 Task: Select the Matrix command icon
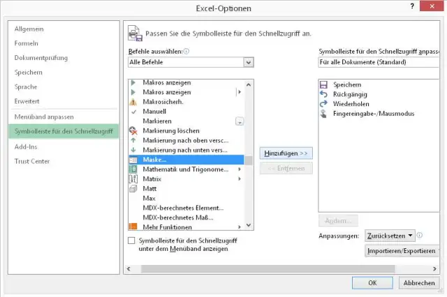tap(133, 179)
